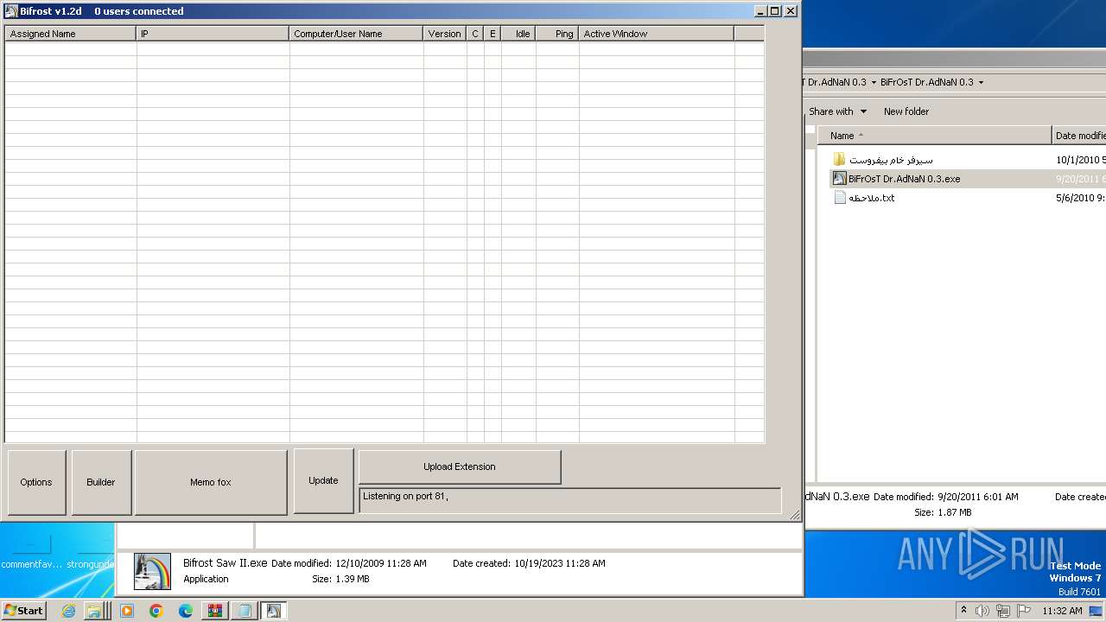Click the Update button
This screenshot has width=1106, height=622.
323,480
